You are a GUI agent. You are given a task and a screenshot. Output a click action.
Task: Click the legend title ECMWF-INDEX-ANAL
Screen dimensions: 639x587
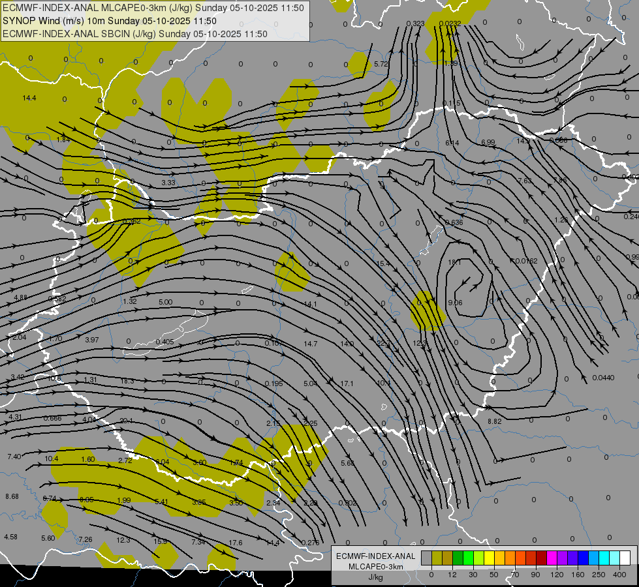[375, 555]
